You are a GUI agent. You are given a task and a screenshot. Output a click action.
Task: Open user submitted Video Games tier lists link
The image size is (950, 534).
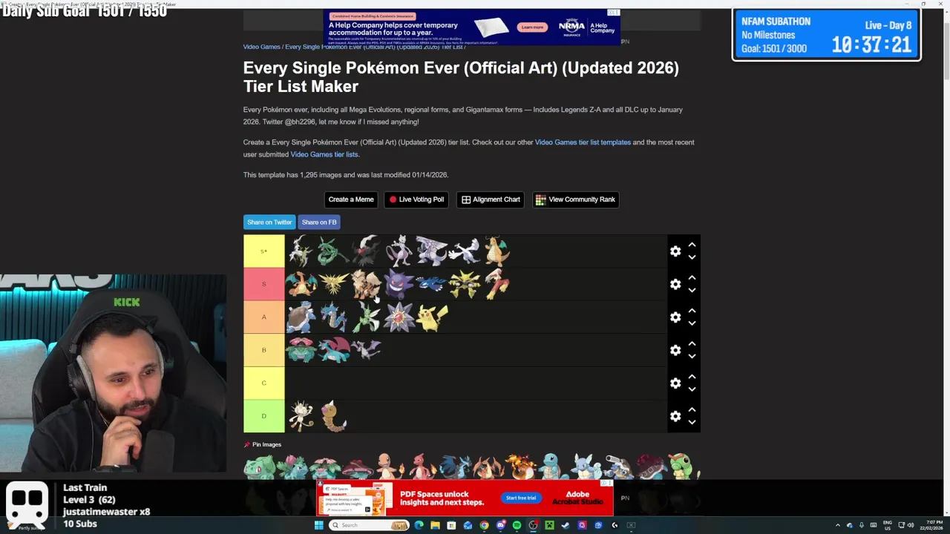click(x=324, y=154)
